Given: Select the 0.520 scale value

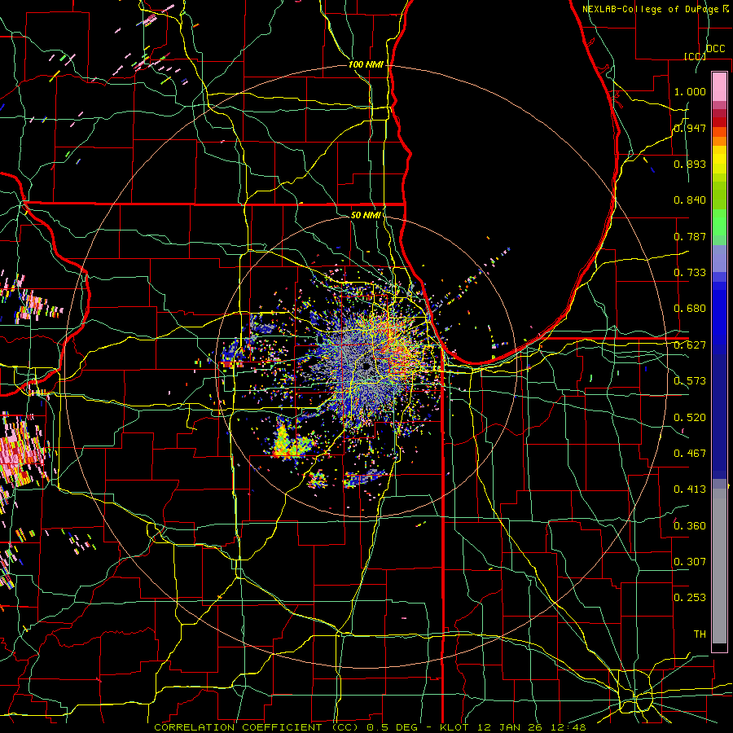Looking at the screenshot, I should click(x=690, y=418).
